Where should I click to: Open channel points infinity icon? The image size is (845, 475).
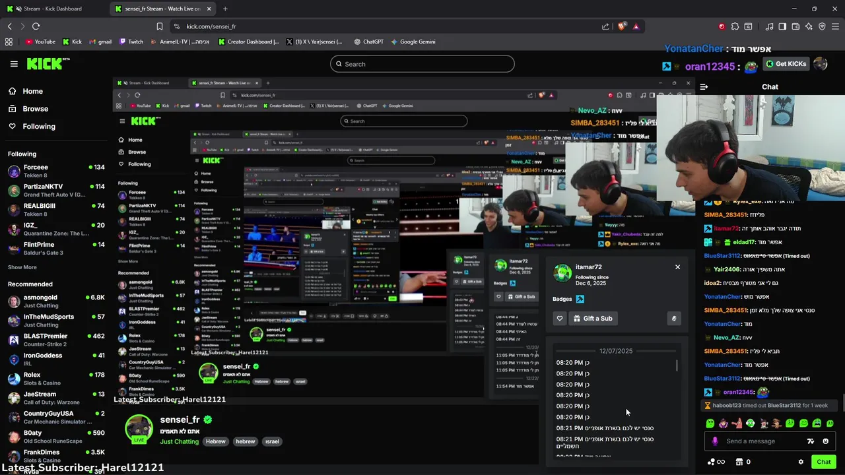click(716, 462)
